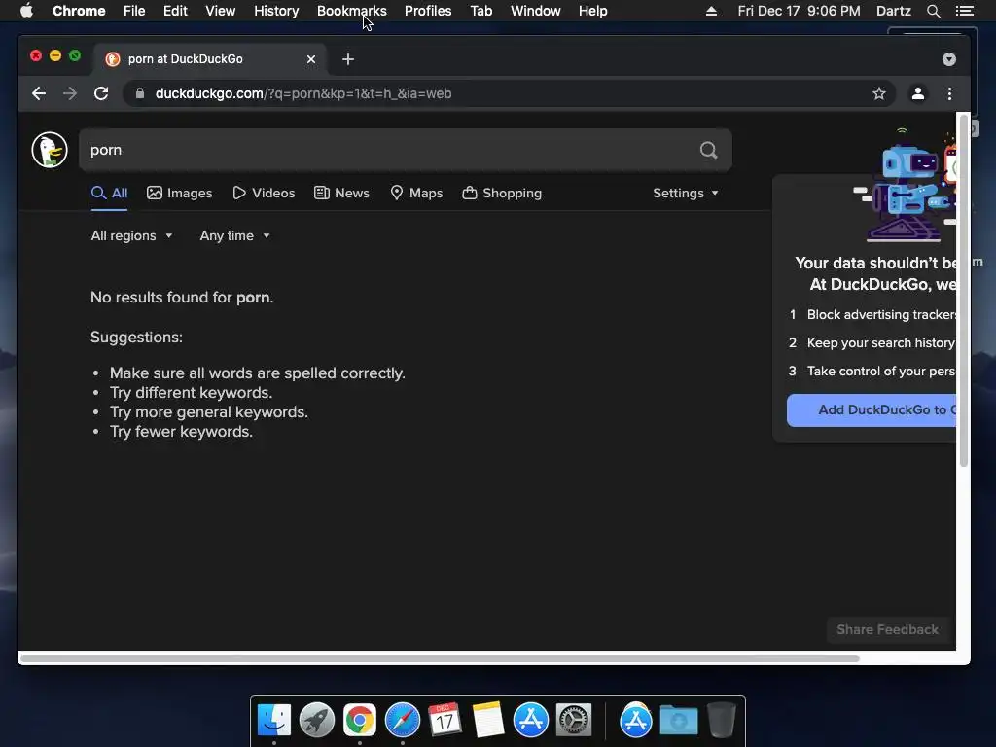Click the lock icon in address bar
The height and width of the screenshot is (747, 996).
coord(140,93)
